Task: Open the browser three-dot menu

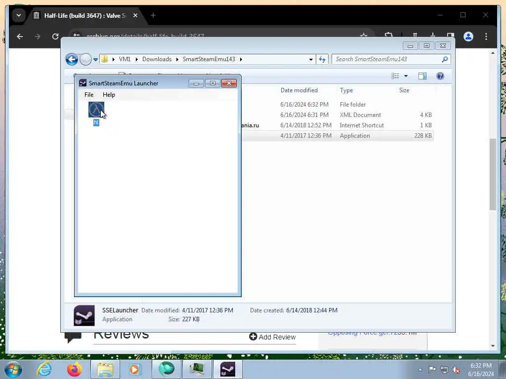Action: [x=486, y=37]
